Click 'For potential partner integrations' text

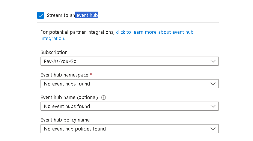pyautogui.click(x=77, y=32)
